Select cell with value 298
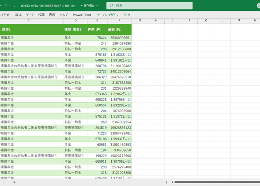260x186 pixels. click(97, 49)
